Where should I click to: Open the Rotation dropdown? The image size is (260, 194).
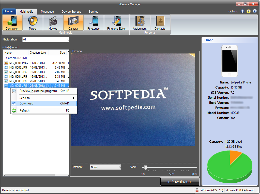[105, 167]
